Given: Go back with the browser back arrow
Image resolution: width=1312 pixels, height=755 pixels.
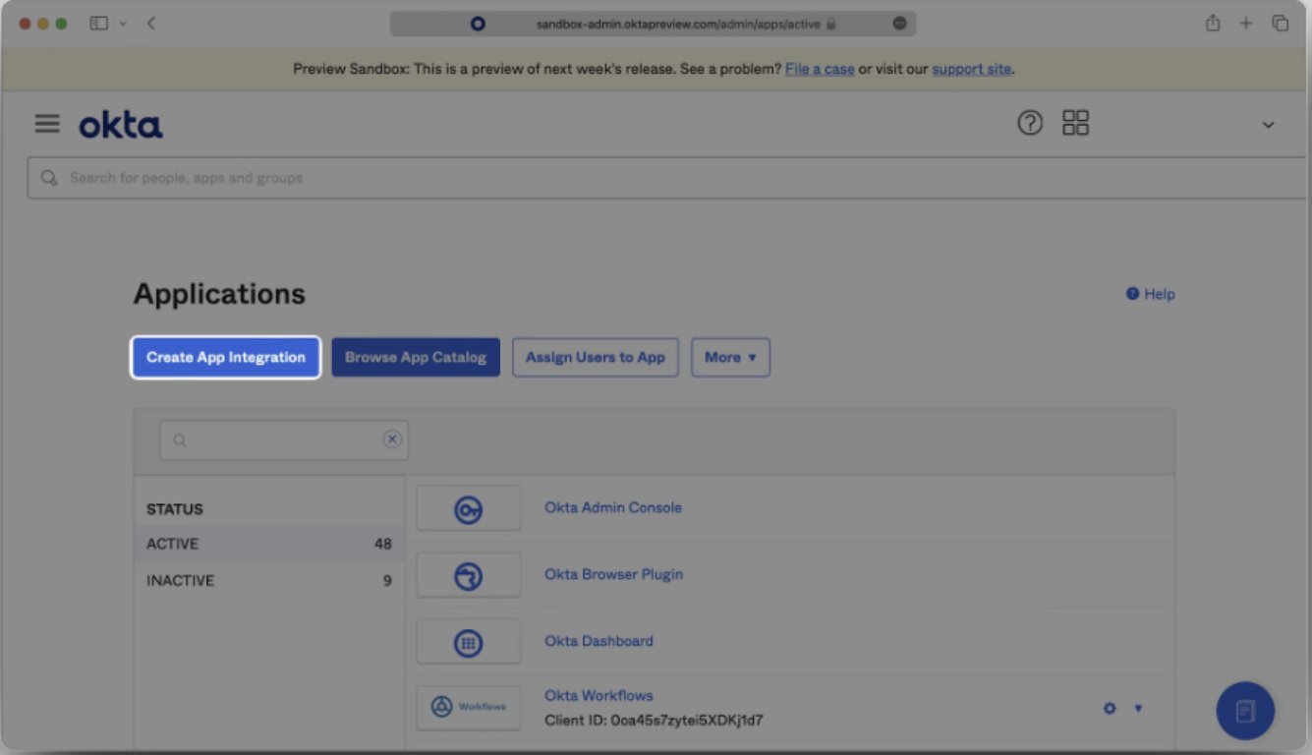Looking at the screenshot, I should [x=151, y=24].
